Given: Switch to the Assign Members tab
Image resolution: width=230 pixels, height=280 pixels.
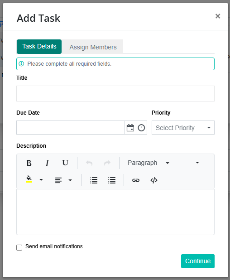Looking at the screenshot, I should tap(93, 47).
